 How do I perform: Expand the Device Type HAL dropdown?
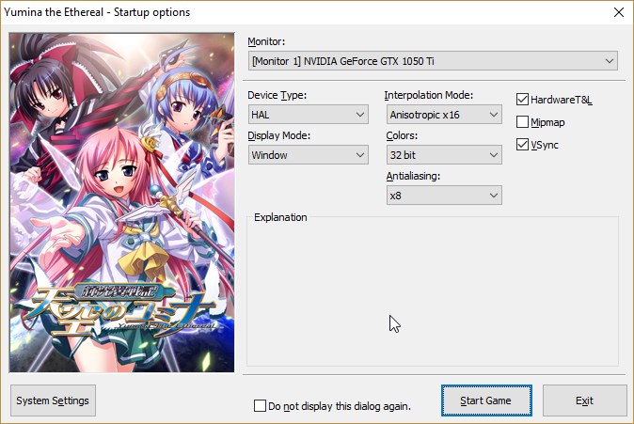[309, 115]
